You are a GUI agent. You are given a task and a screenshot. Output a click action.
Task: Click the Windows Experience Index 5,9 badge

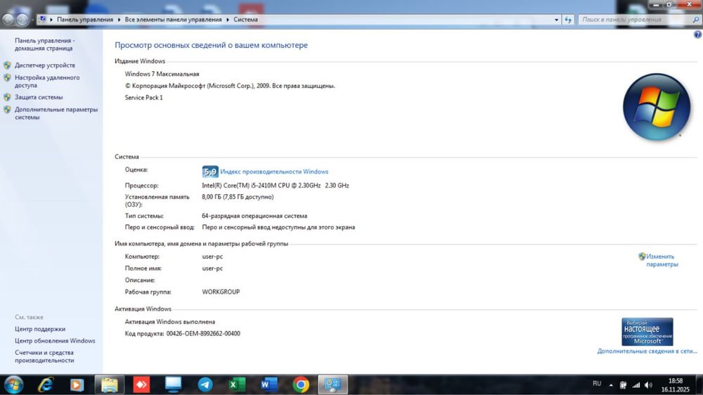pos(209,171)
